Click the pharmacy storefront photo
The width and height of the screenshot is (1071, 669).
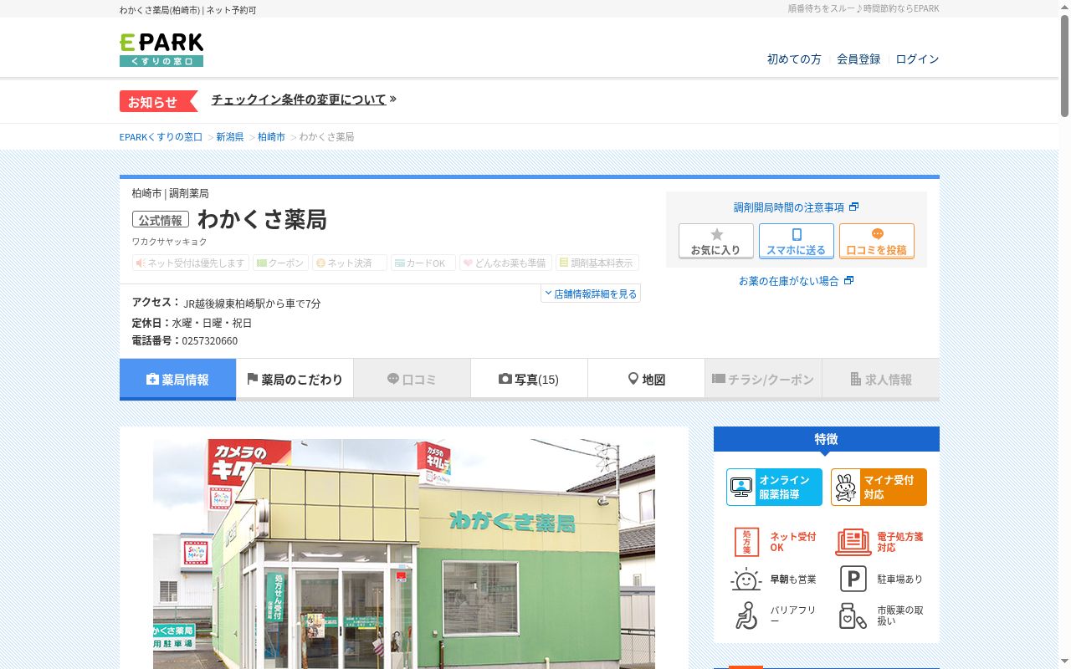404,554
